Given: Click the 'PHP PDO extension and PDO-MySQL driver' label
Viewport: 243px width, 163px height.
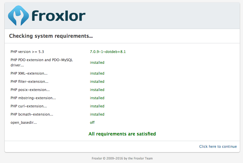Looking at the screenshot, I should click(x=41, y=62).
